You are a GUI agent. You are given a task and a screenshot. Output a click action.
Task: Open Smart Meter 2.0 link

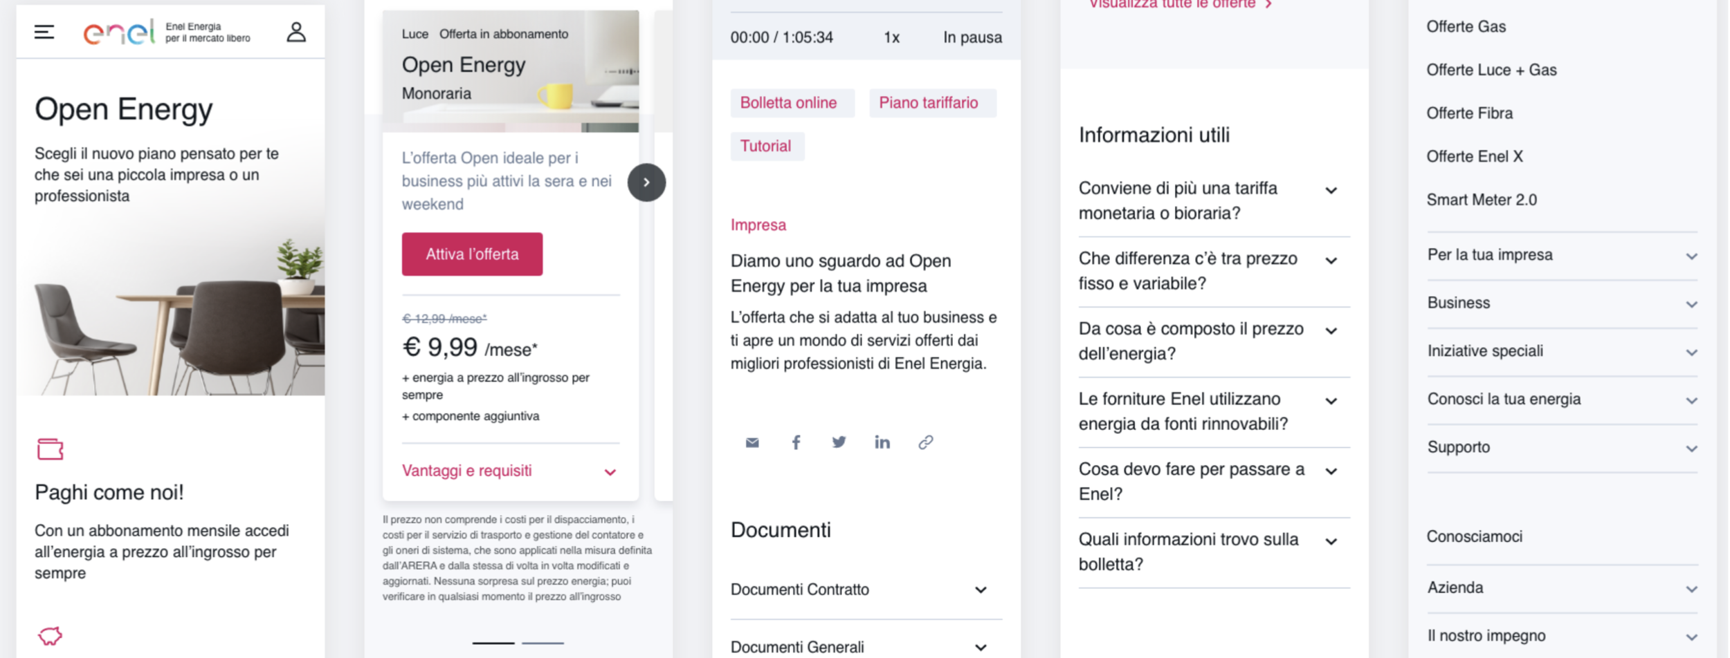click(x=1482, y=200)
